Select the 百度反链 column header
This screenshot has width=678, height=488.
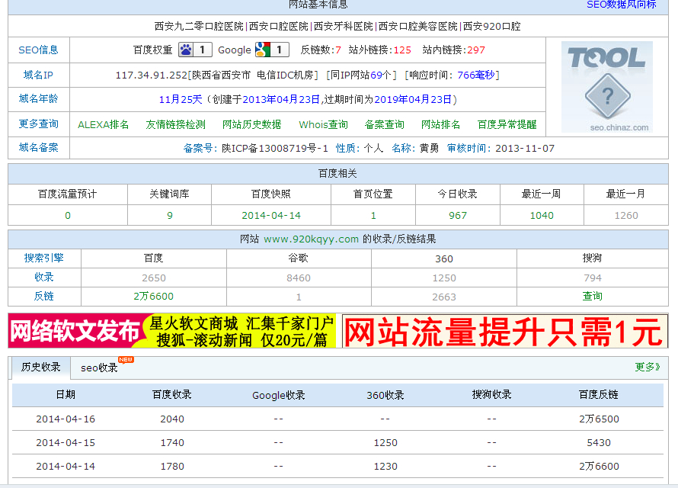tap(599, 394)
